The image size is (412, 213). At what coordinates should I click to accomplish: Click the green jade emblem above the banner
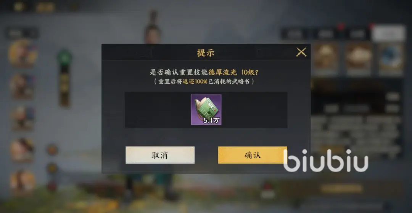pyautogui.click(x=64, y=57)
